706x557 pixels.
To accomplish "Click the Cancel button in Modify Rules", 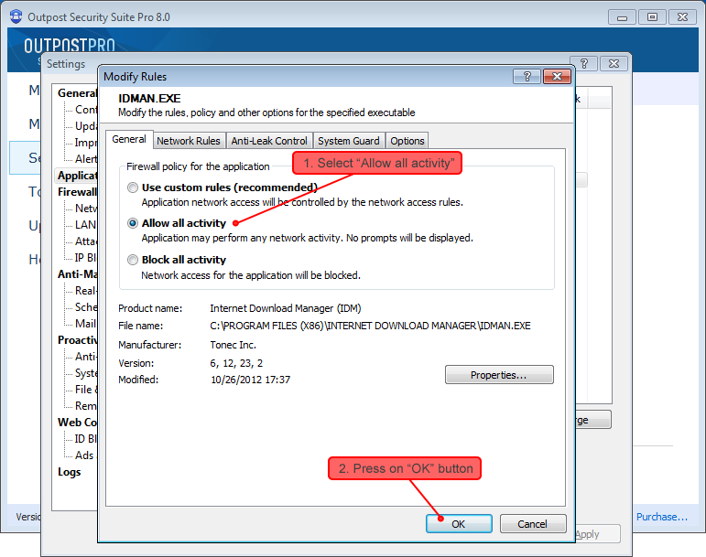I will pos(533,524).
